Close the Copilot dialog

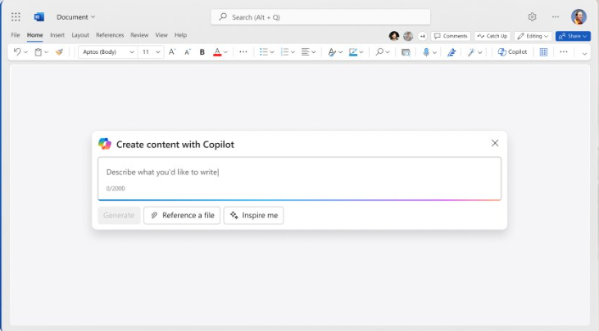[x=495, y=143]
